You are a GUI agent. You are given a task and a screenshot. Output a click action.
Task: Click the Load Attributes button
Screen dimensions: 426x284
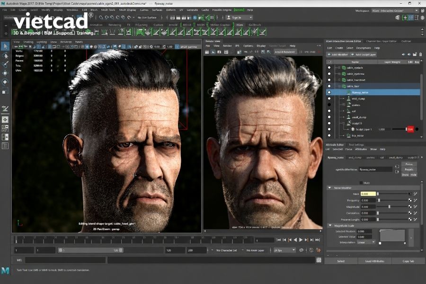point(374,261)
